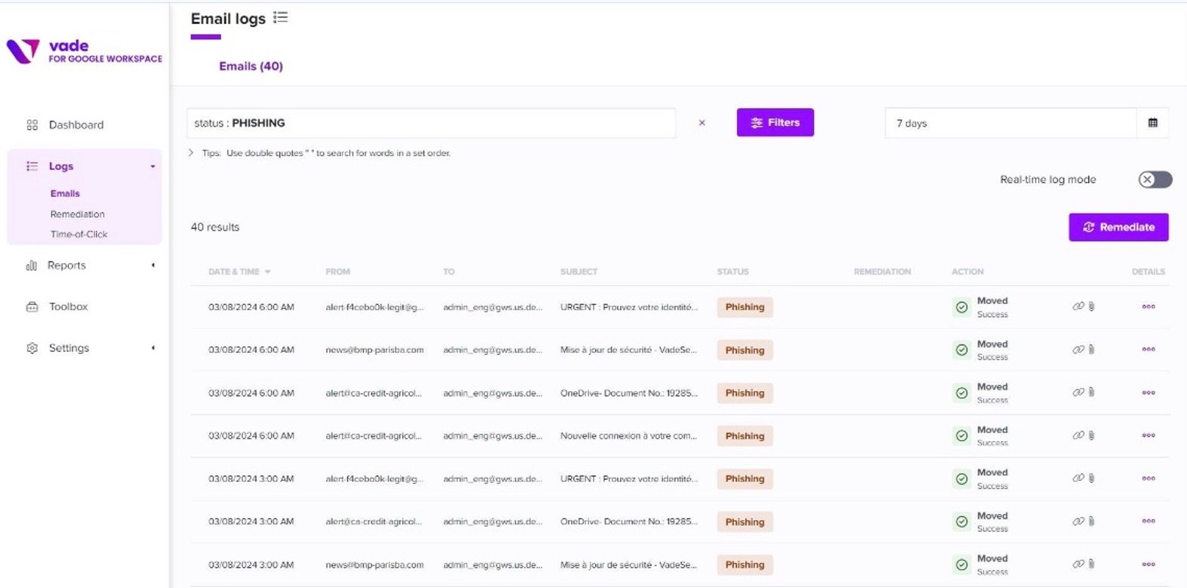The width and height of the screenshot is (1187, 588).
Task: Collapse the Logs menu arrow
Action: point(153,167)
